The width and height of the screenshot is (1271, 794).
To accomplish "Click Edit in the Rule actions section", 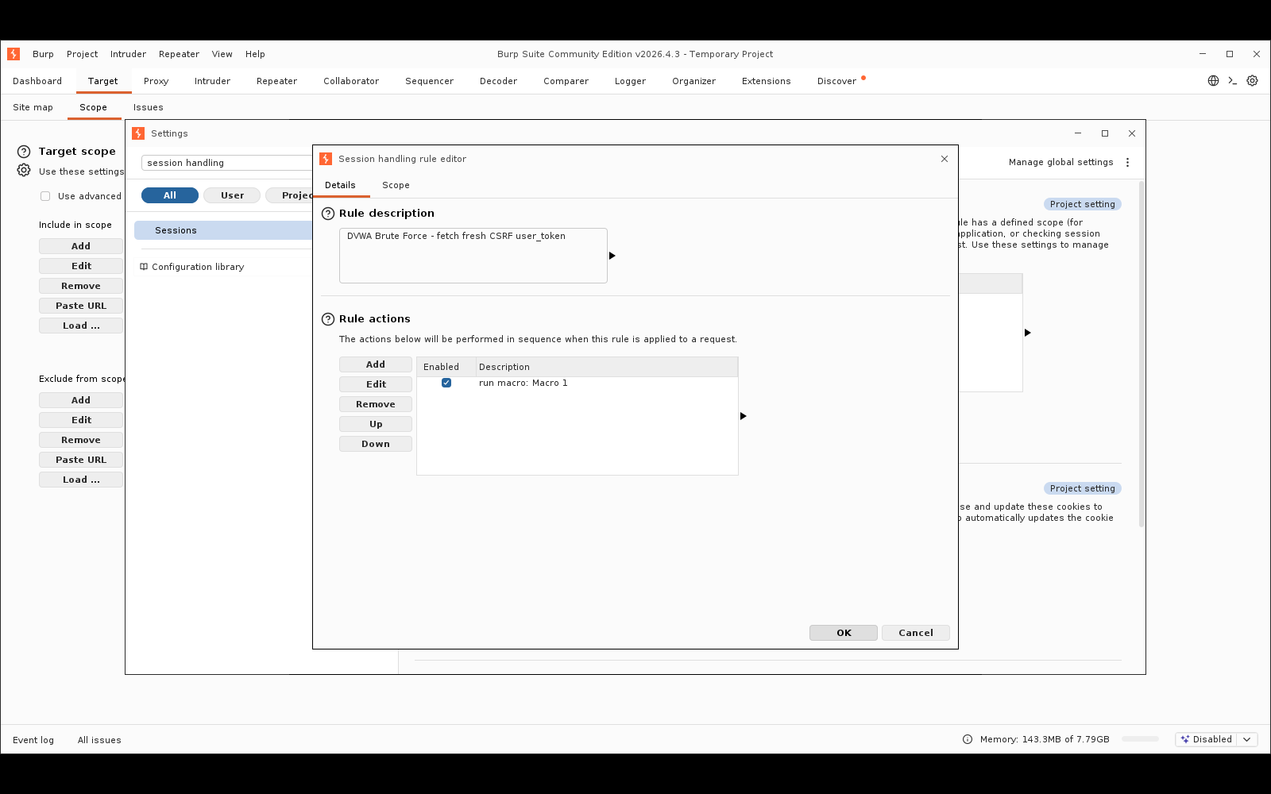I will pos(376,384).
